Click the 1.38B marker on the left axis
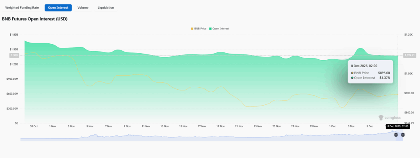The height and width of the screenshot is (158, 420). pyautogui.click(x=14, y=55)
